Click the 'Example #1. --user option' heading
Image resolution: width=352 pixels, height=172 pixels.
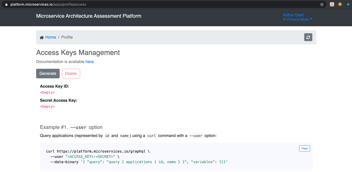pyautogui.click(x=71, y=127)
